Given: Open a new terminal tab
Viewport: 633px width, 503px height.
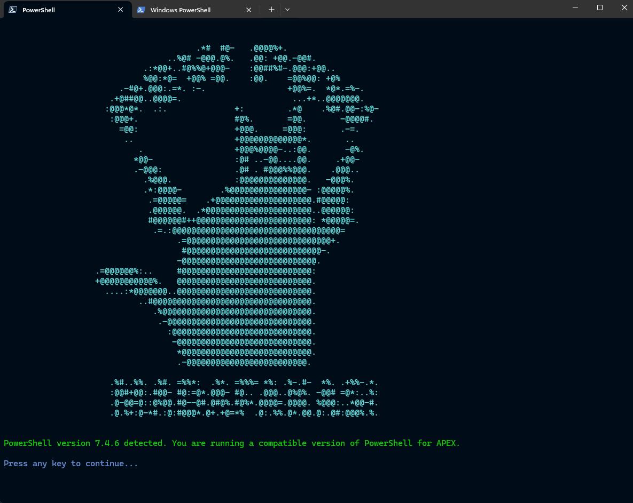Looking at the screenshot, I should point(271,10).
